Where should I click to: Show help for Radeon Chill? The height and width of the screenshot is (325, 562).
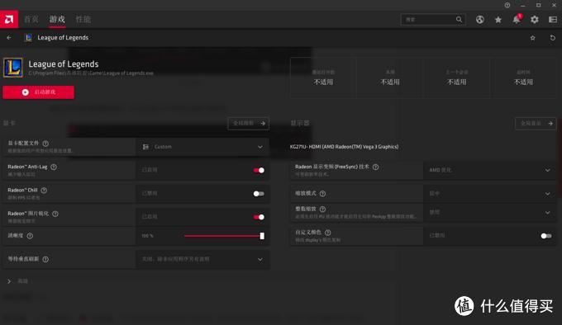pos(44,191)
